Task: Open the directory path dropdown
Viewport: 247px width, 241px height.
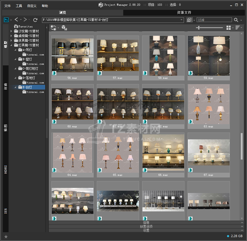Action: pyautogui.click(x=182, y=20)
